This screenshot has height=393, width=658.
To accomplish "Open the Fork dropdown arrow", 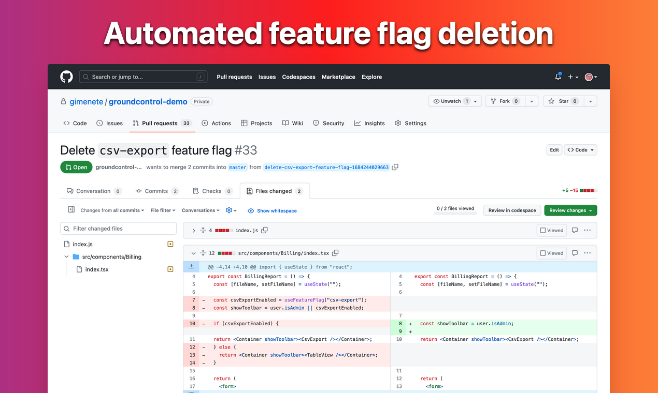I will point(532,101).
